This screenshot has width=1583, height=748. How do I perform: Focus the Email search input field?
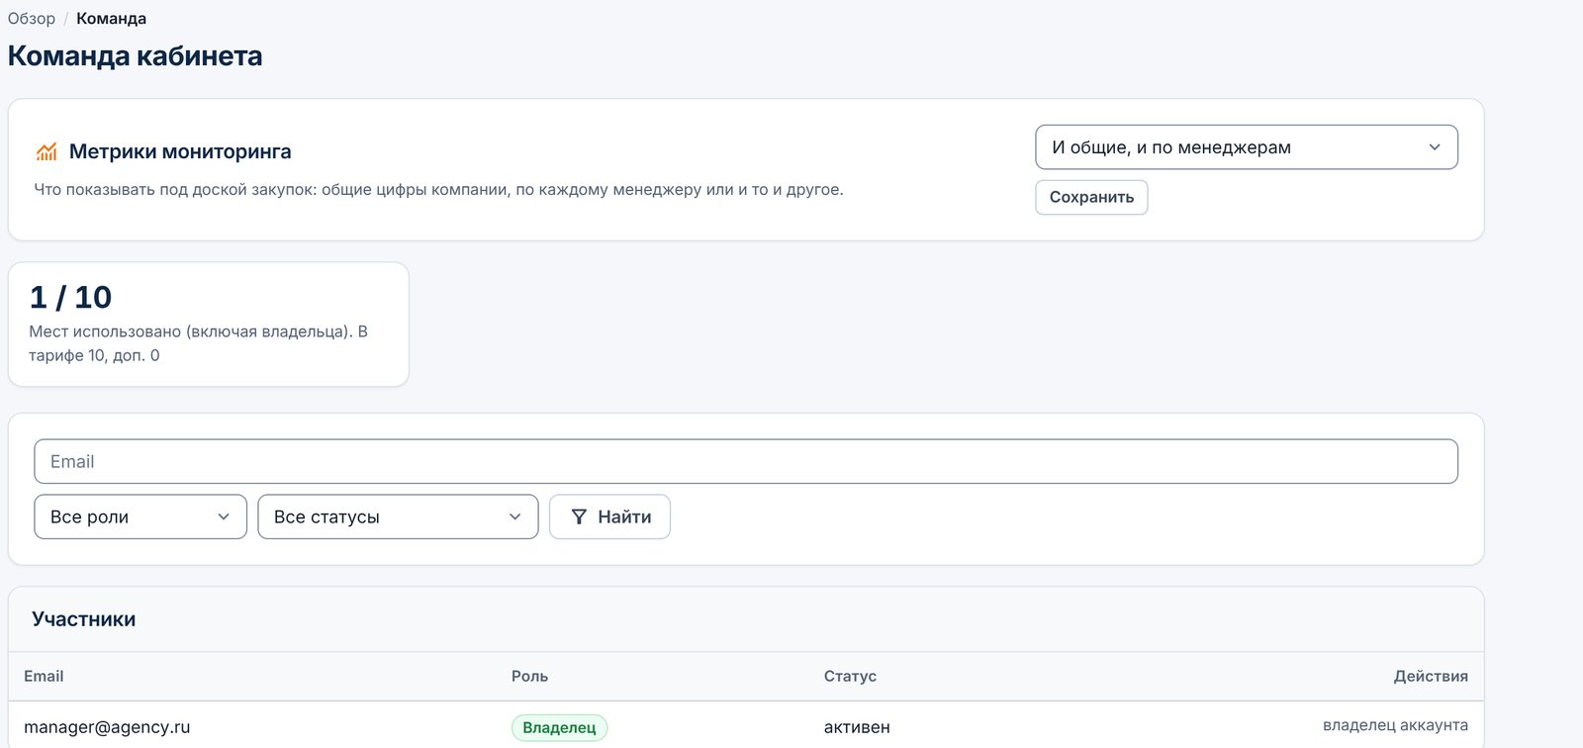click(746, 461)
